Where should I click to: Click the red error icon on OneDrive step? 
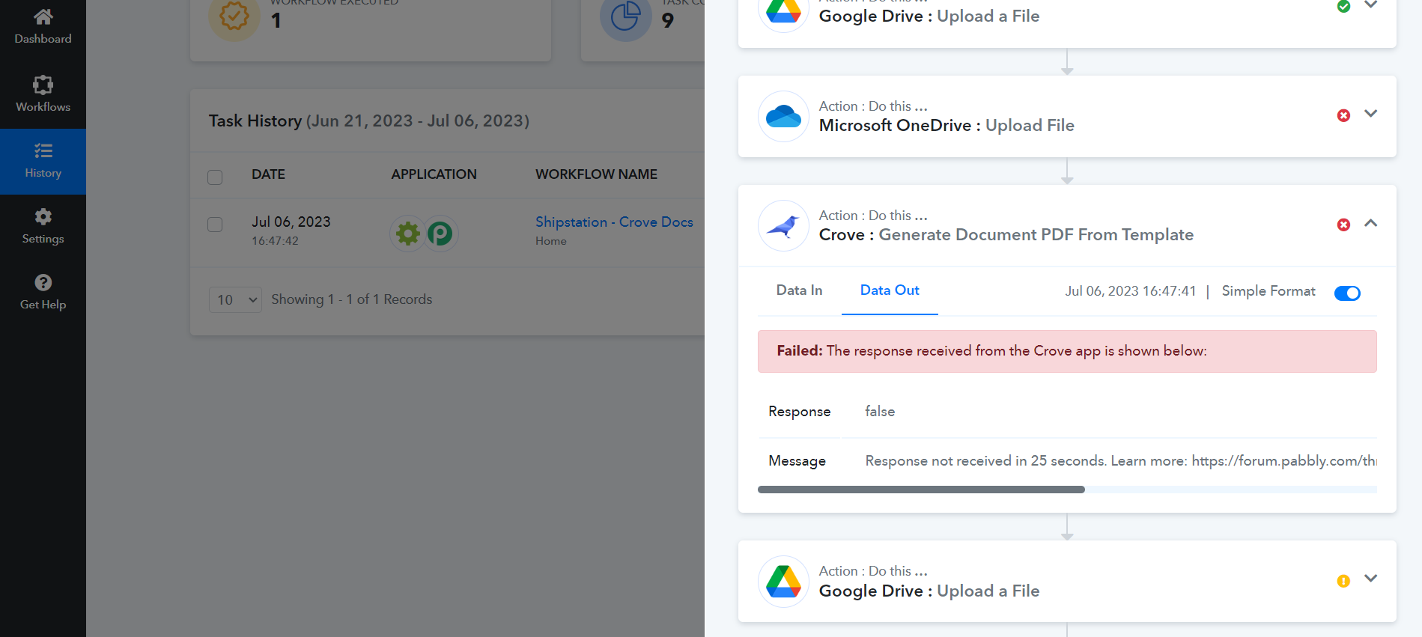[1343, 115]
